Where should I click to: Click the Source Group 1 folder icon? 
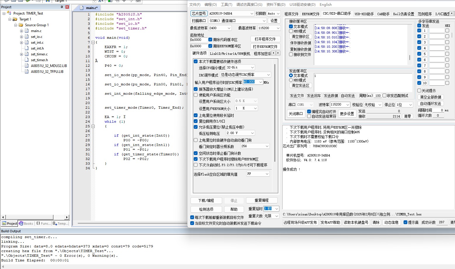tap(21, 25)
